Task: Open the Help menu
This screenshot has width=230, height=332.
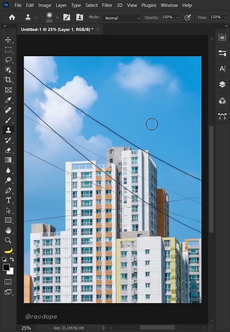Action: pos(187,5)
